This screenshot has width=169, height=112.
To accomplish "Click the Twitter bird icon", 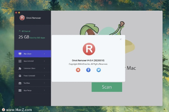I will 99,70.
